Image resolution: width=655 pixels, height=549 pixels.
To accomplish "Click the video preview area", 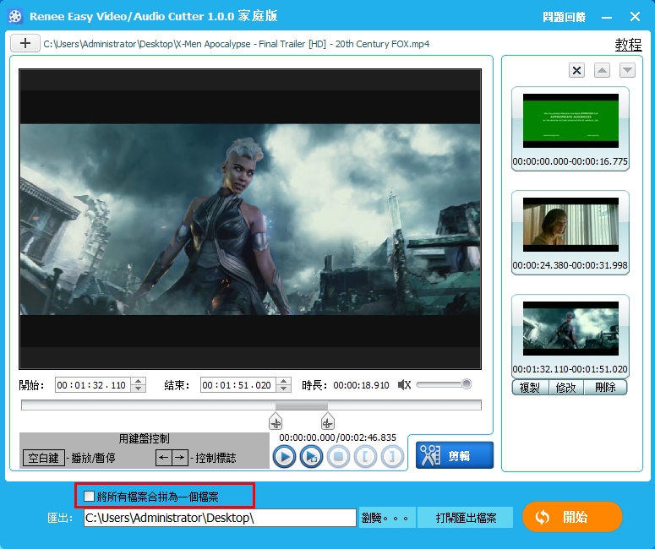I will pos(250,220).
